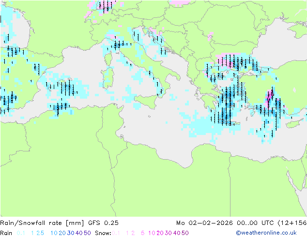Pick the Snow 40 legend color value

177,233
